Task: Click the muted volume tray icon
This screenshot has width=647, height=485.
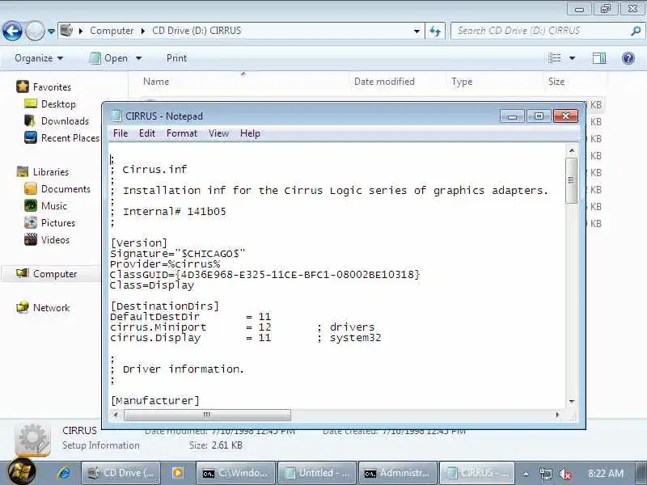Action: coord(565,474)
